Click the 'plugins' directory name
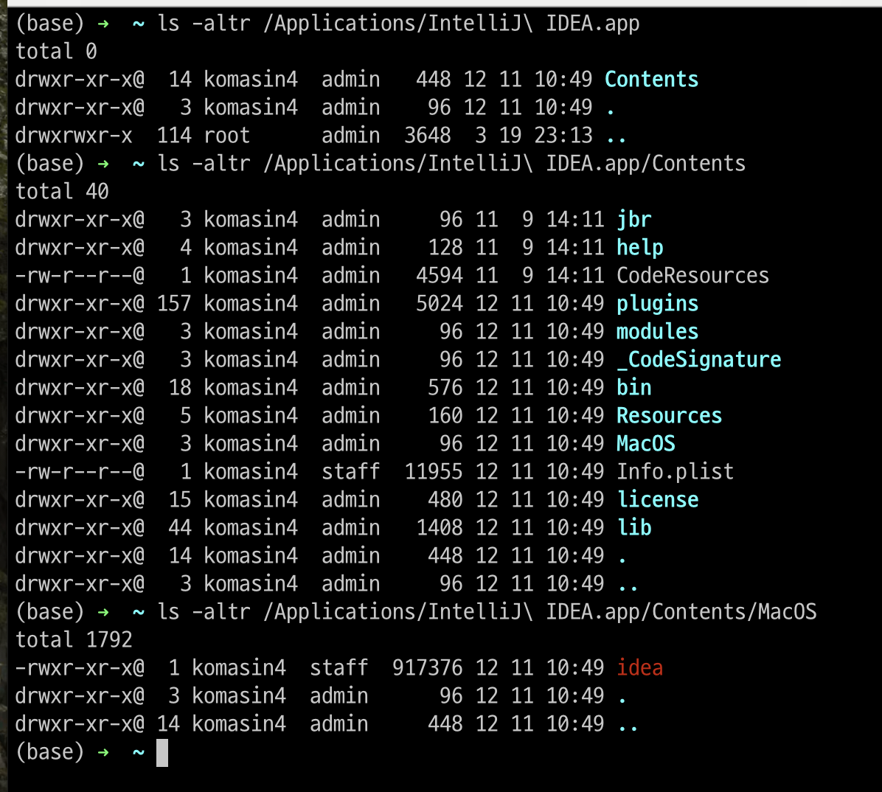 point(658,304)
